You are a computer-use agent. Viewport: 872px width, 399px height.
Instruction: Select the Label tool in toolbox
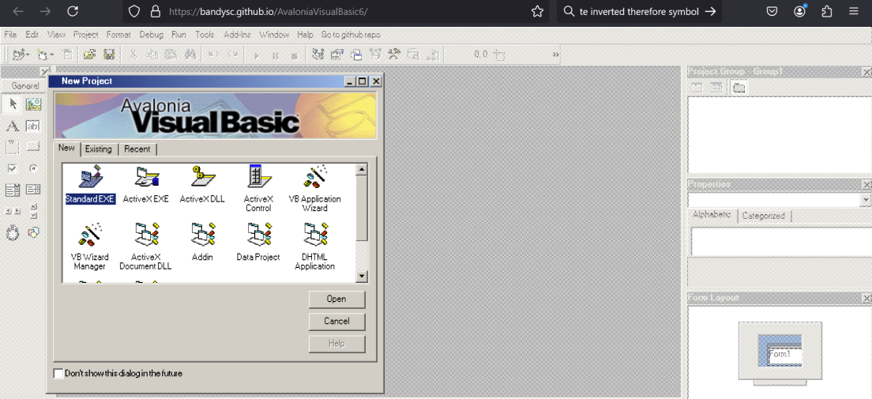(13, 126)
